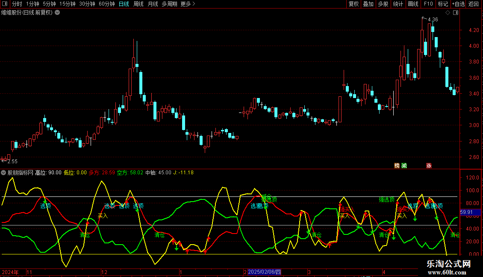Click the panel layout icon at chart top-right
This screenshot has width=483, height=277.
click(x=455, y=13)
